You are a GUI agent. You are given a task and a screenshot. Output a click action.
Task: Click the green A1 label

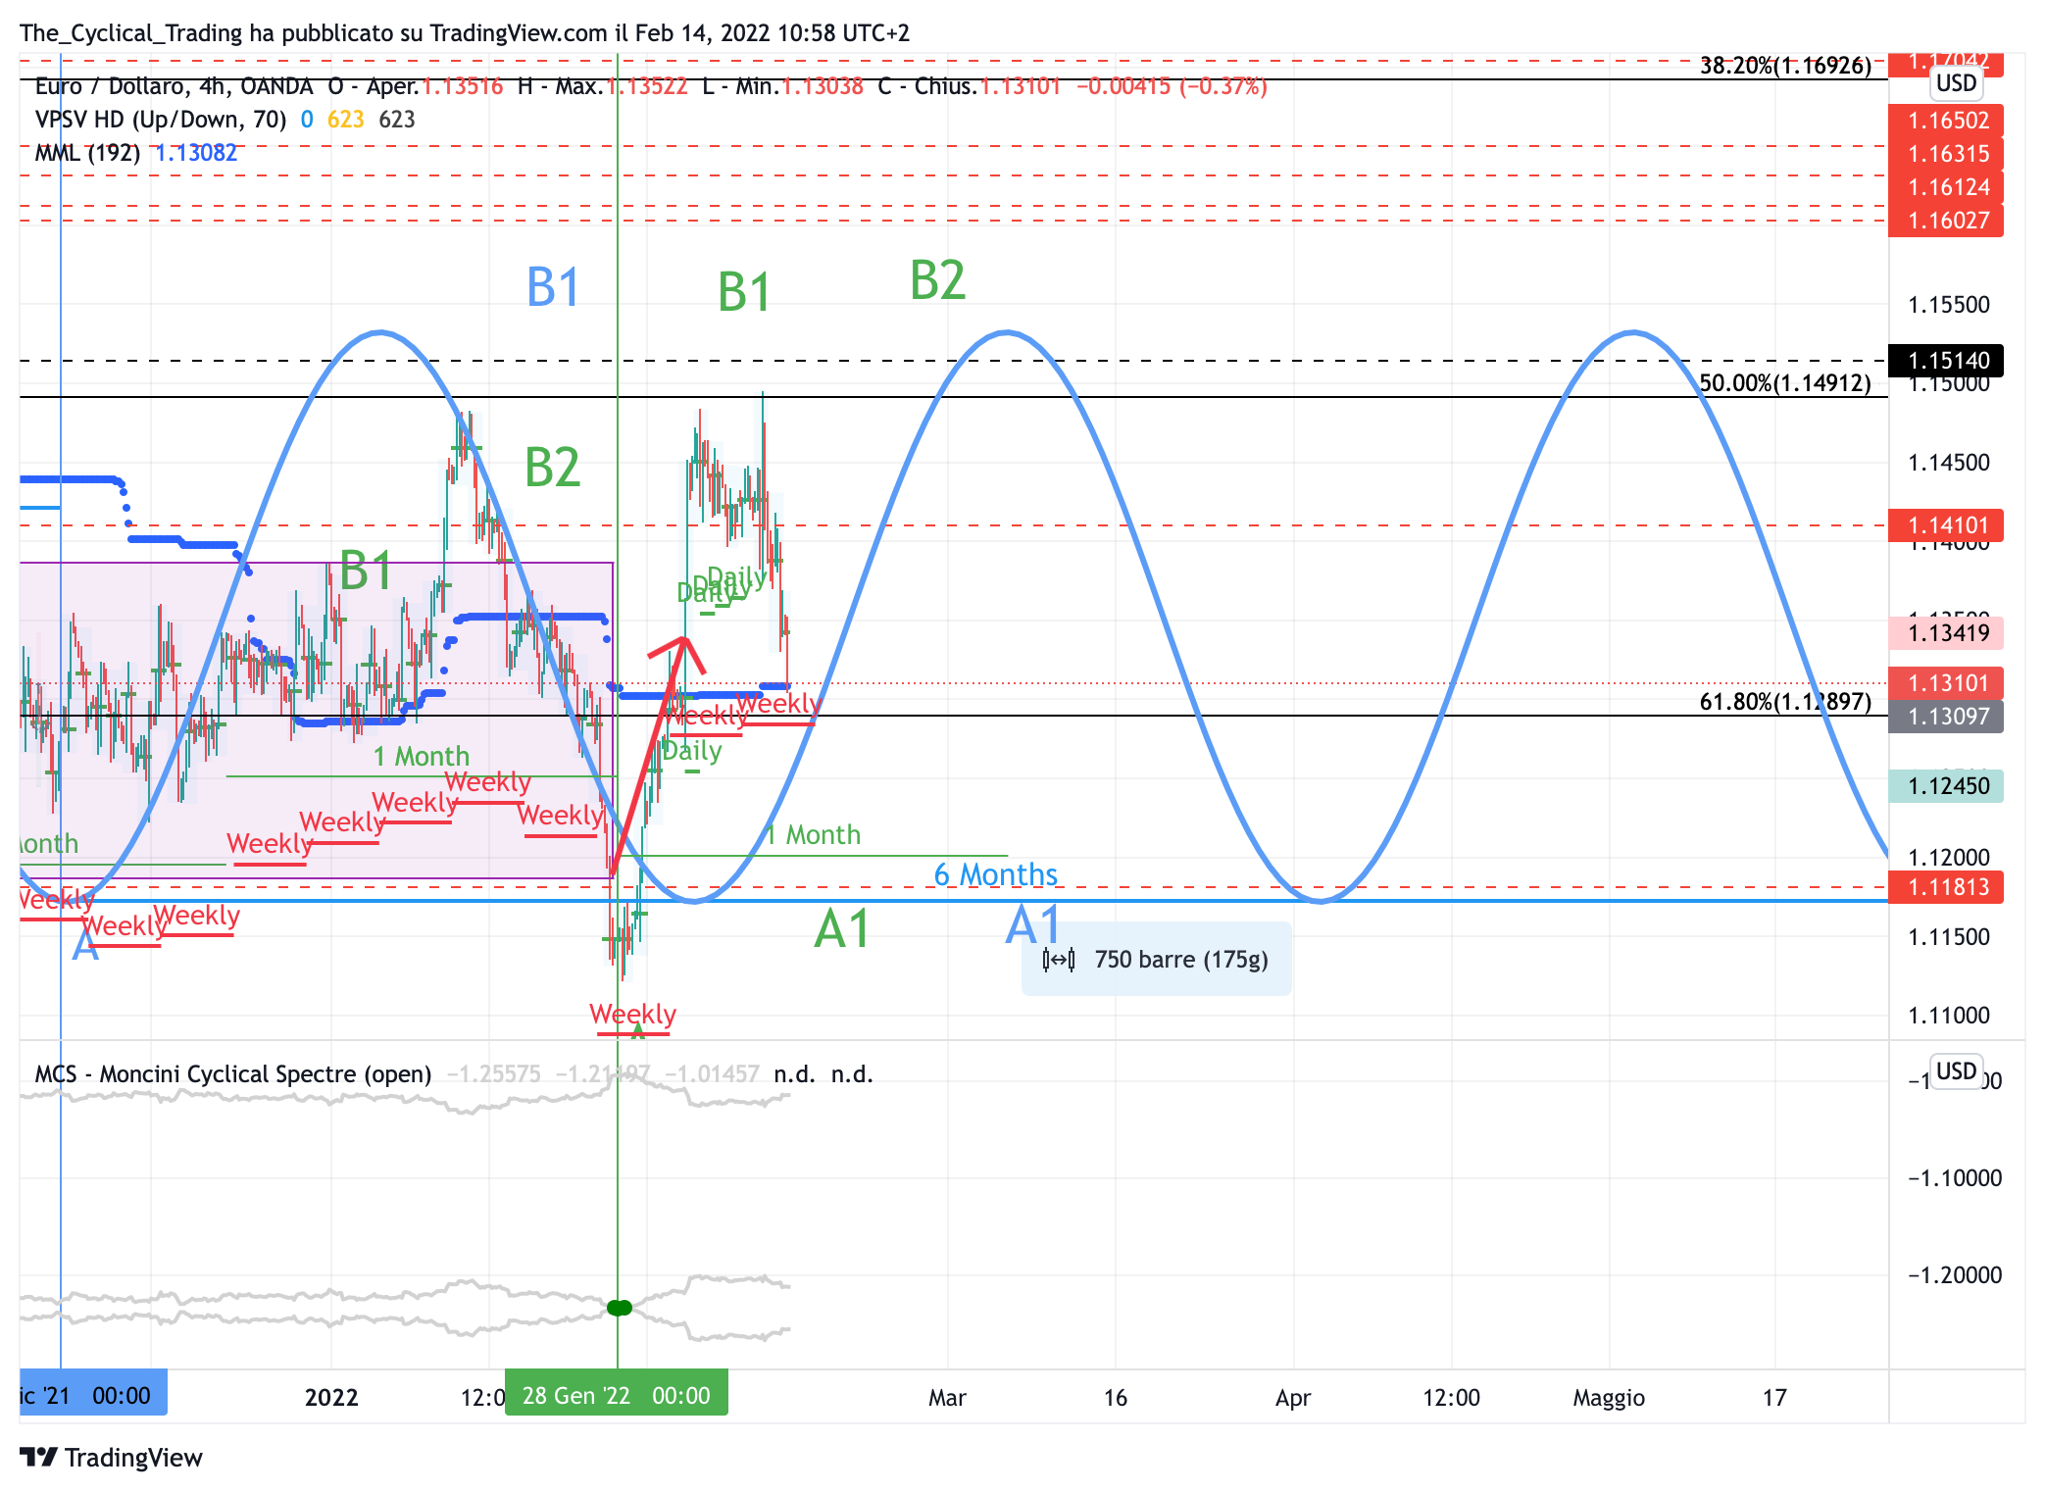842,928
